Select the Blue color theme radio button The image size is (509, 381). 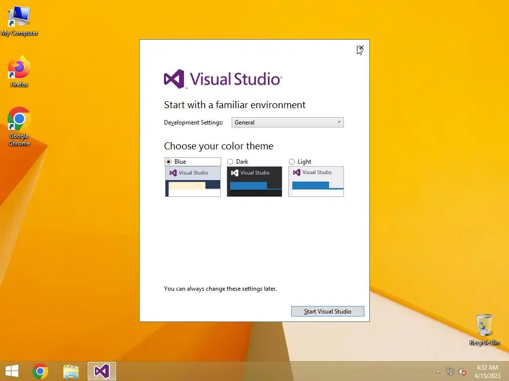tap(169, 162)
